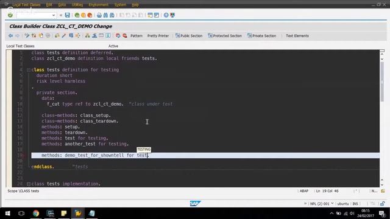
Task: Open the Utilities menu
Action: pos(77,5)
